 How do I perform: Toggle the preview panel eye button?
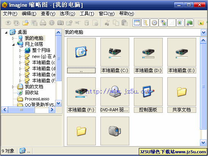[163, 23]
